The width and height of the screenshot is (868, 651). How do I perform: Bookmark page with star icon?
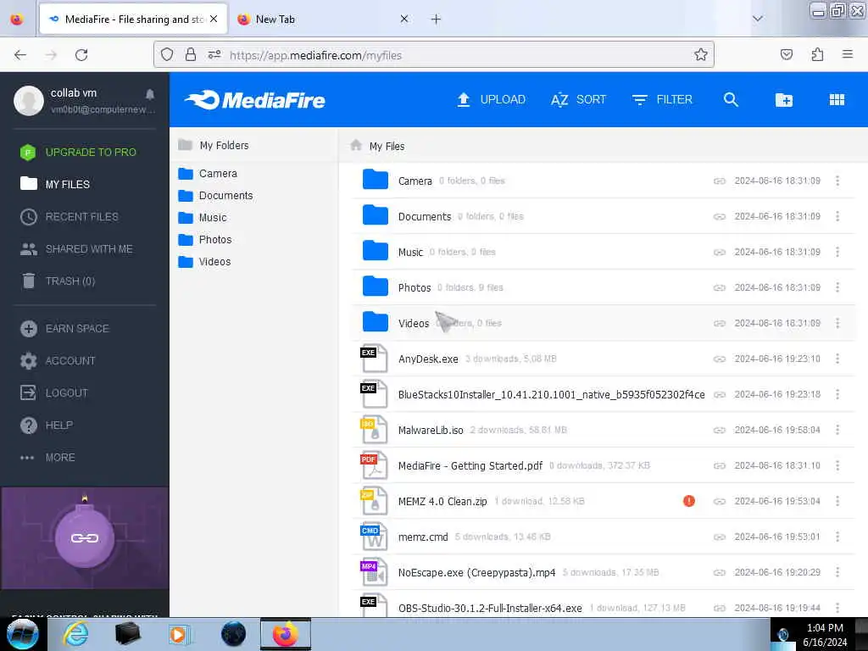(701, 55)
